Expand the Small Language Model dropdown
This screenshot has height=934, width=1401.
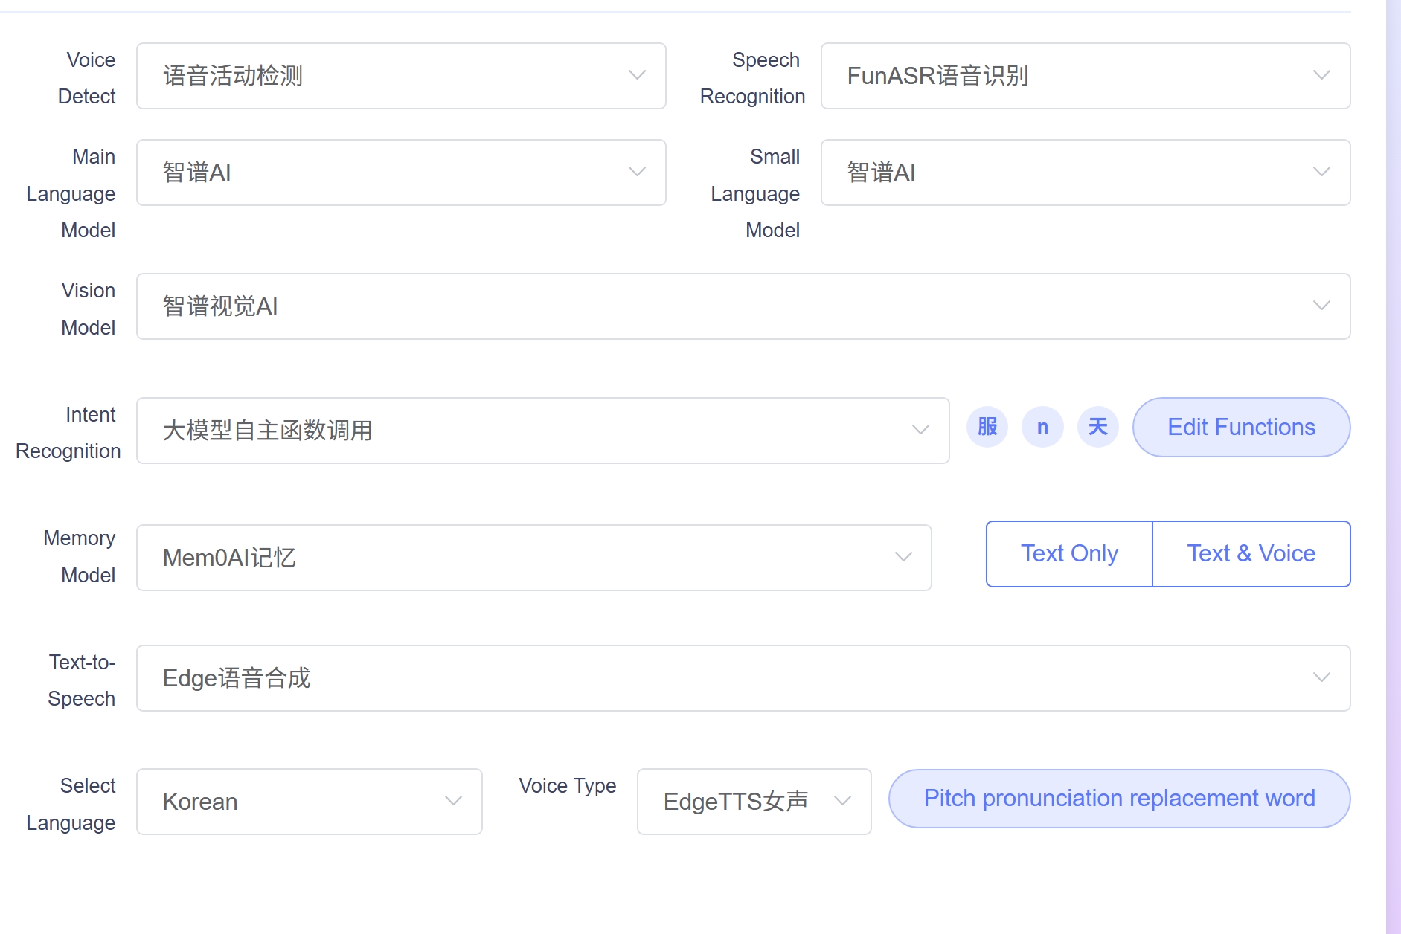coord(1086,173)
